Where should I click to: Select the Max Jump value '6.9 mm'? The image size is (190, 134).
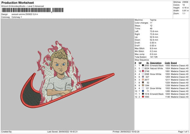pyautogui.click(x=153, y=54)
